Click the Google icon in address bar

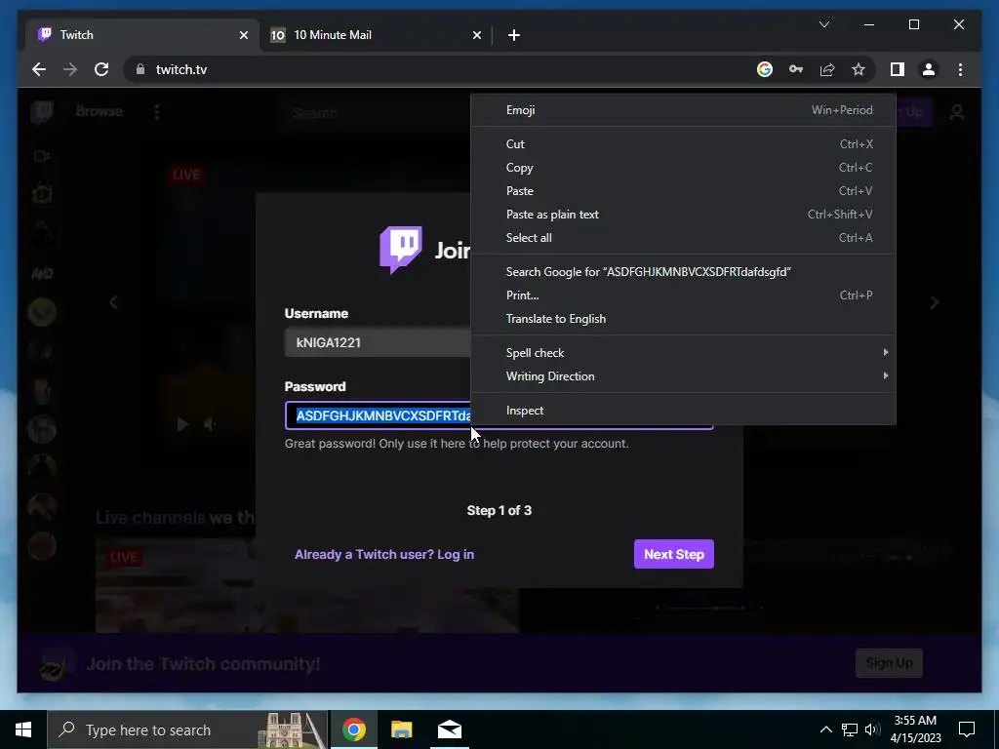(x=765, y=69)
